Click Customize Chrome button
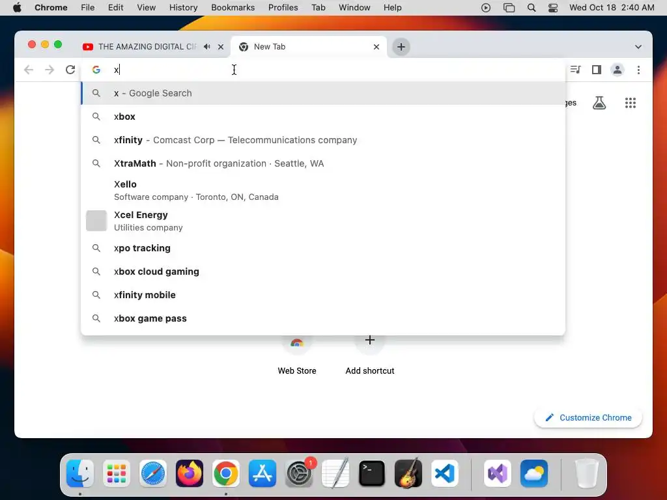This screenshot has width=667, height=500. coord(588,417)
